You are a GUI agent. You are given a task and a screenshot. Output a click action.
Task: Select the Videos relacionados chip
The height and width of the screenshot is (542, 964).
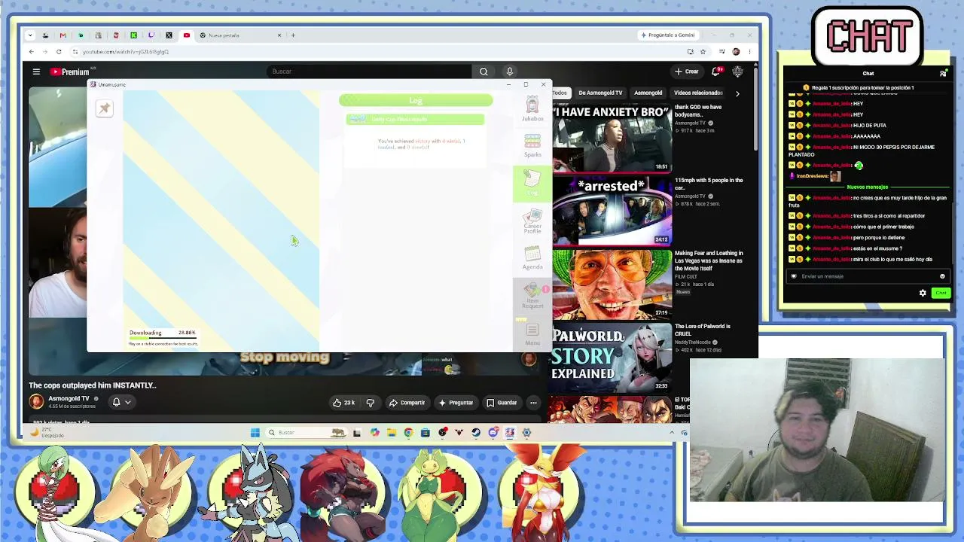(698, 93)
